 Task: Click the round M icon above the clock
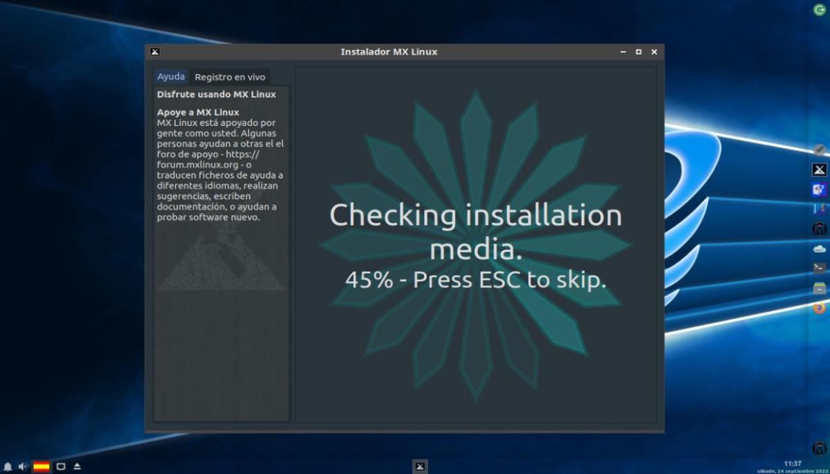[819, 448]
